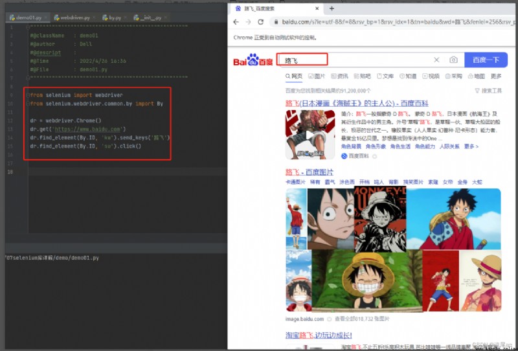Viewport: 518px width, 351px height.
Task: Click into the Baidu search input box
Action: [354, 60]
